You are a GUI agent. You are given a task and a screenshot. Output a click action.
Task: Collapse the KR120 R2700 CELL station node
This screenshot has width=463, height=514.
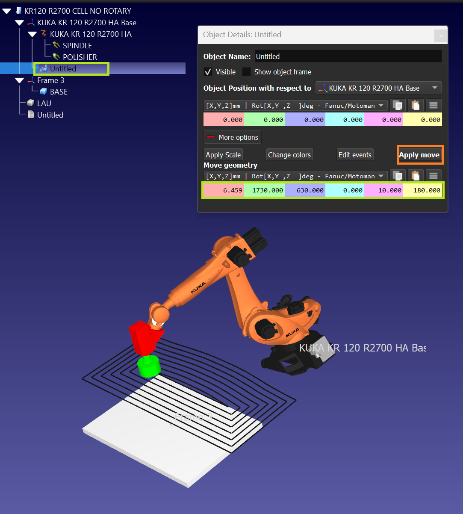(x=7, y=11)
